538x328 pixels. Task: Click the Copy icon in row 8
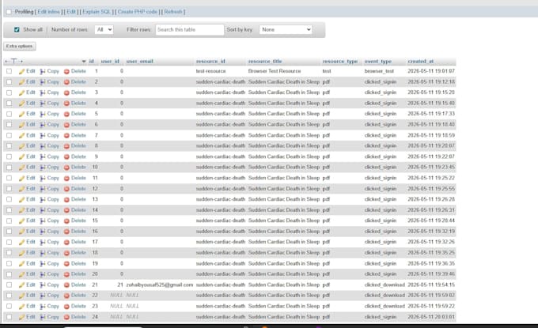tap(43, 146)
